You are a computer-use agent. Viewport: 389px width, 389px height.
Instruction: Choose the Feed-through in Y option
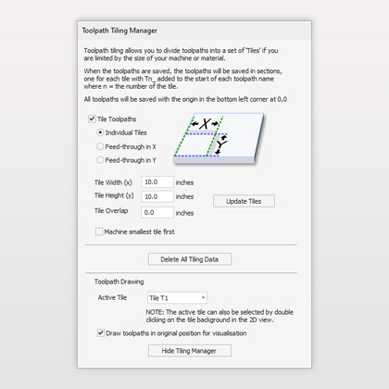tap(100, 160)
